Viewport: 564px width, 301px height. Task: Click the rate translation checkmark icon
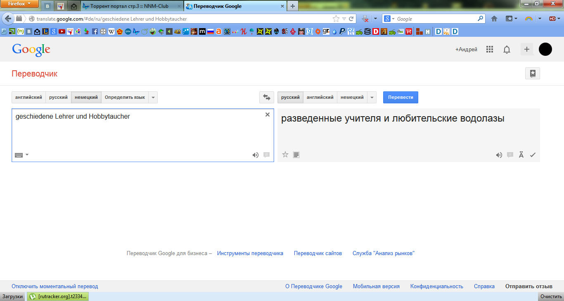[533, 155]
